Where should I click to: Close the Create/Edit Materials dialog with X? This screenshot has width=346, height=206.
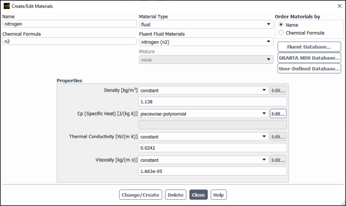[x=340, y=6]
